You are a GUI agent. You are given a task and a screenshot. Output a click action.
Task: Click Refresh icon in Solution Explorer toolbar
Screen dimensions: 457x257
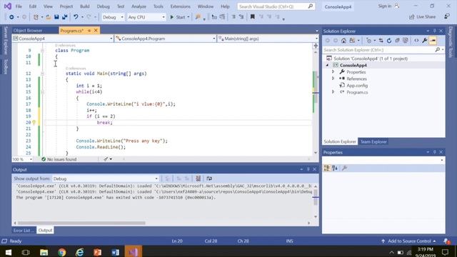(x=389, y=41)
